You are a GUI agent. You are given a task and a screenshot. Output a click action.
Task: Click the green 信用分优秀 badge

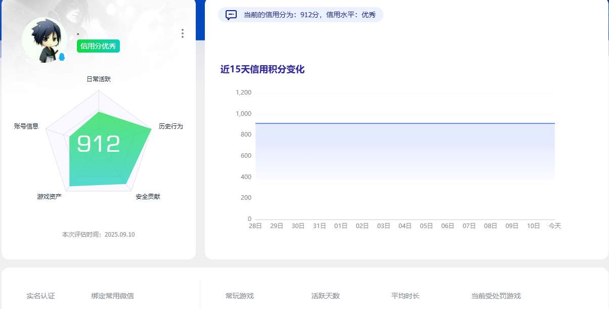98,46
